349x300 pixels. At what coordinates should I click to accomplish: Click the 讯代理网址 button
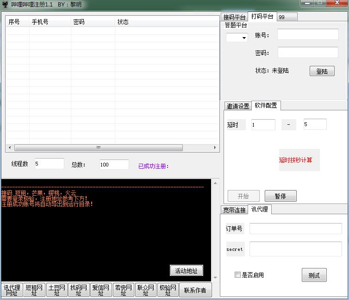coord(12,290)
